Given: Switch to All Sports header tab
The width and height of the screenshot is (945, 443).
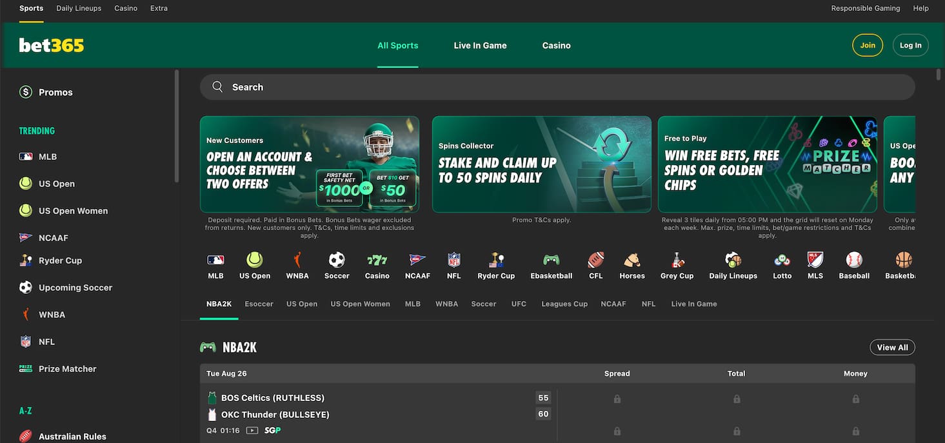Looking at the screenshot, I should pos(398,45).
